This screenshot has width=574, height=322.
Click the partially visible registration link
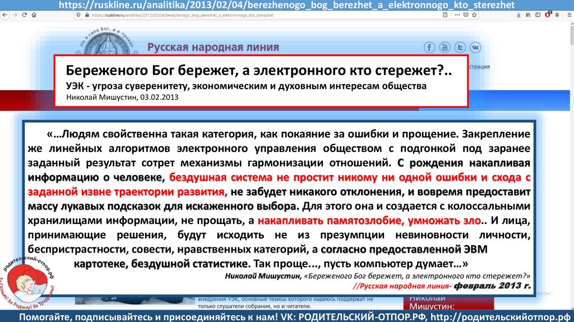point(479,67)
